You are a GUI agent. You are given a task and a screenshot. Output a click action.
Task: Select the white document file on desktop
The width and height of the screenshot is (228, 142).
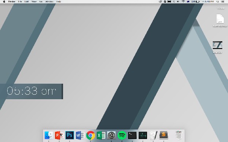[220, 19]
